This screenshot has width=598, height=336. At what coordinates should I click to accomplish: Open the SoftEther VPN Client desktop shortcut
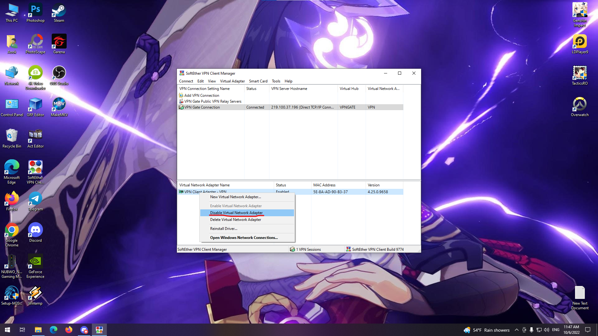(x=36, y=172)
